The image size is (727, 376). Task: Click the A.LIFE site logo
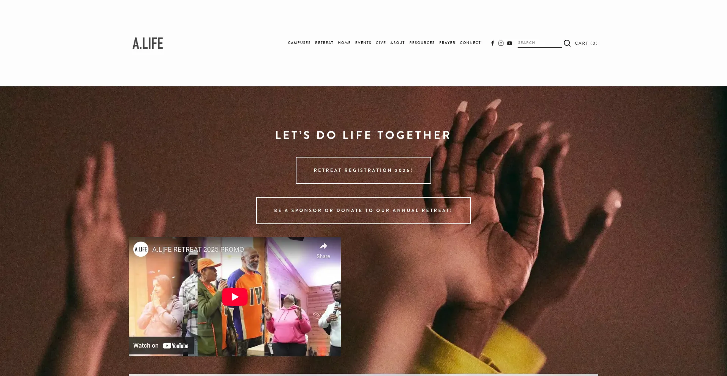[148, 44]
